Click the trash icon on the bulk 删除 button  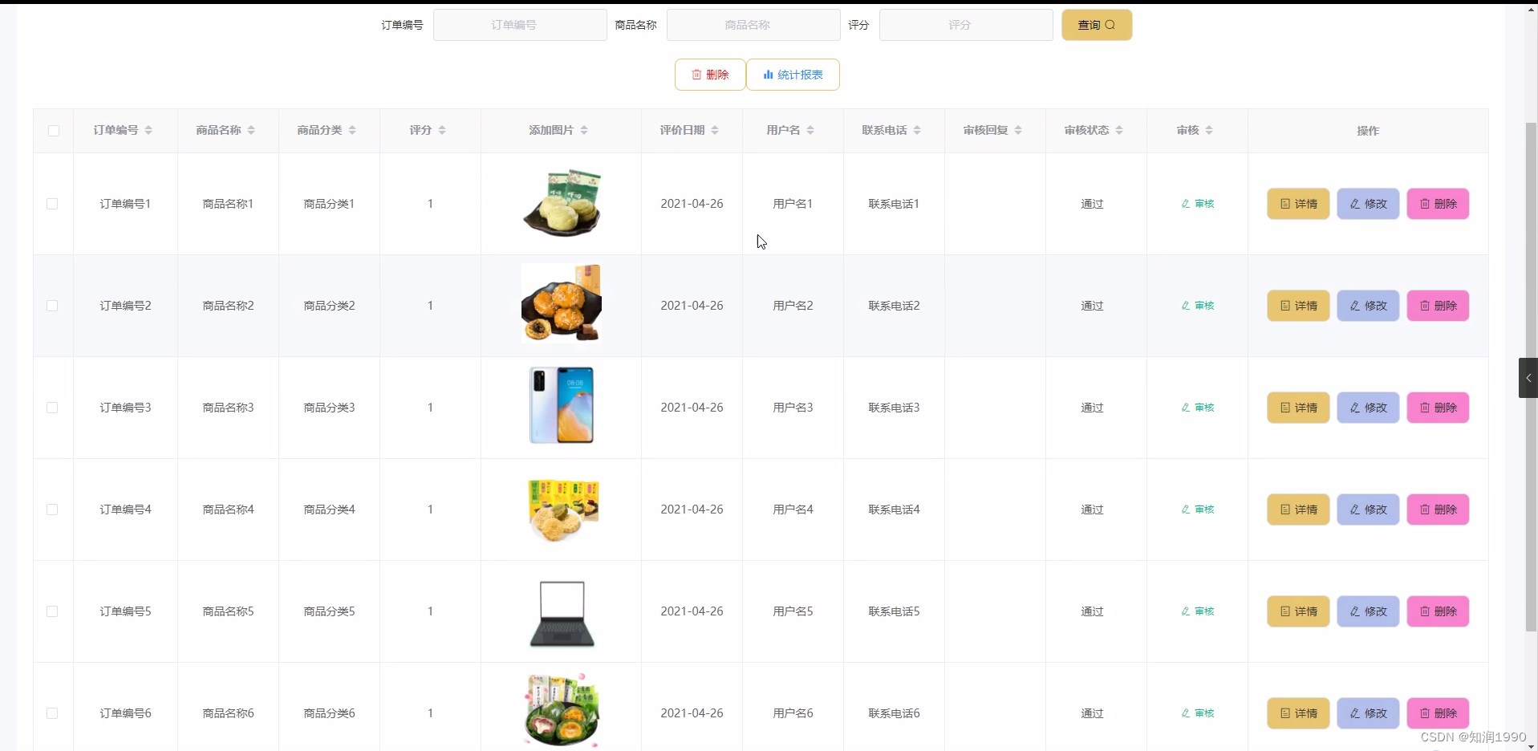pos(696,75)
